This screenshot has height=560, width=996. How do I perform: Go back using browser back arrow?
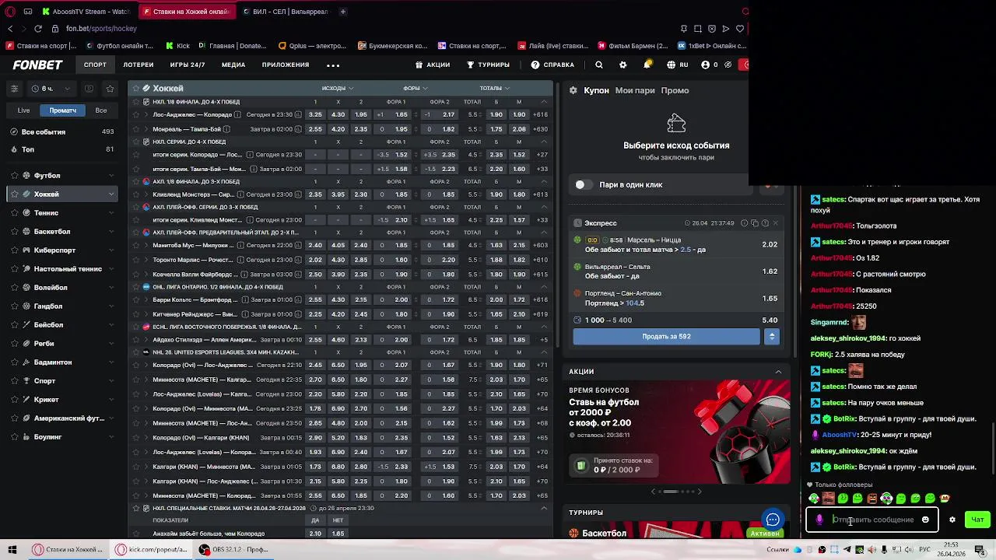click(10, 29)
